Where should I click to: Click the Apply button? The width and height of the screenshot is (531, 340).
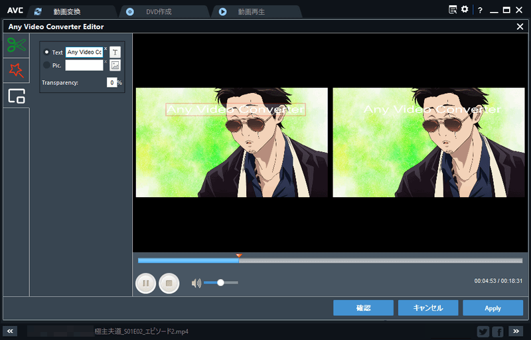(493, 308)
